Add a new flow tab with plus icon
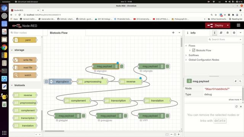 [x=173, y=33]
